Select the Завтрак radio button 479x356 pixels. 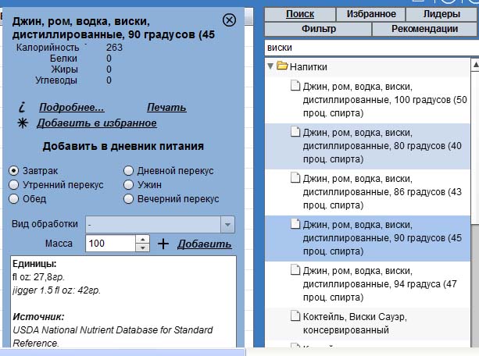click(x=14, y=171)
